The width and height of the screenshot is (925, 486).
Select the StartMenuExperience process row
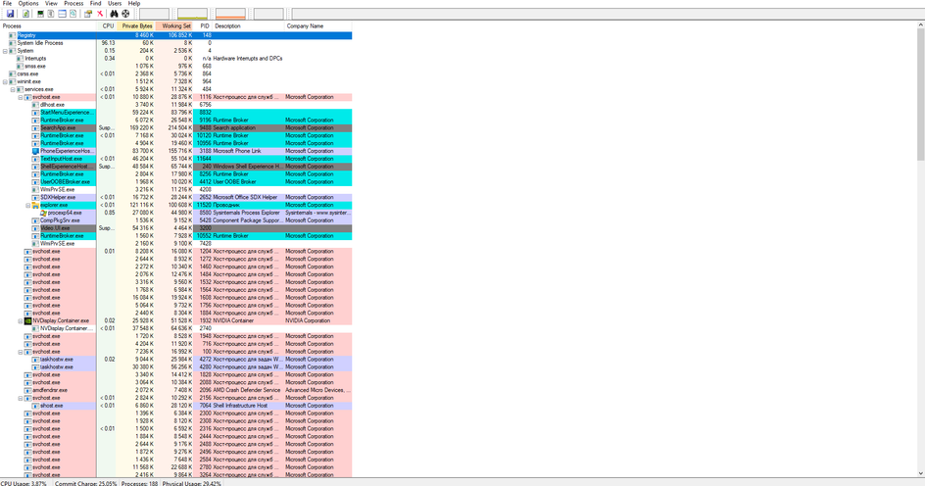[x=175, y=113]
